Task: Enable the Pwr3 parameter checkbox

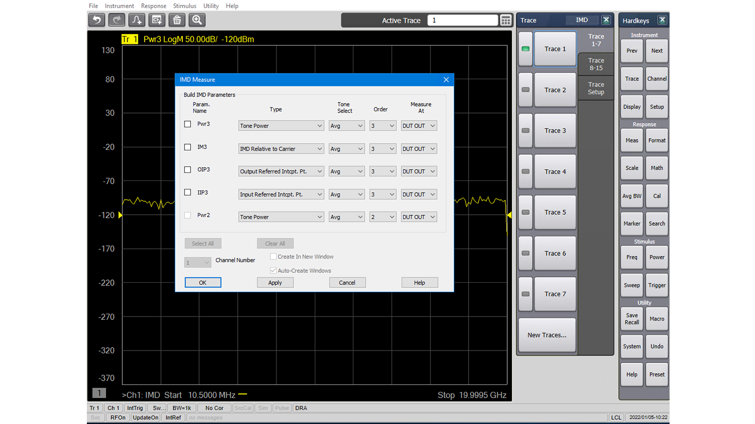Action: click(x=187, y=124)
